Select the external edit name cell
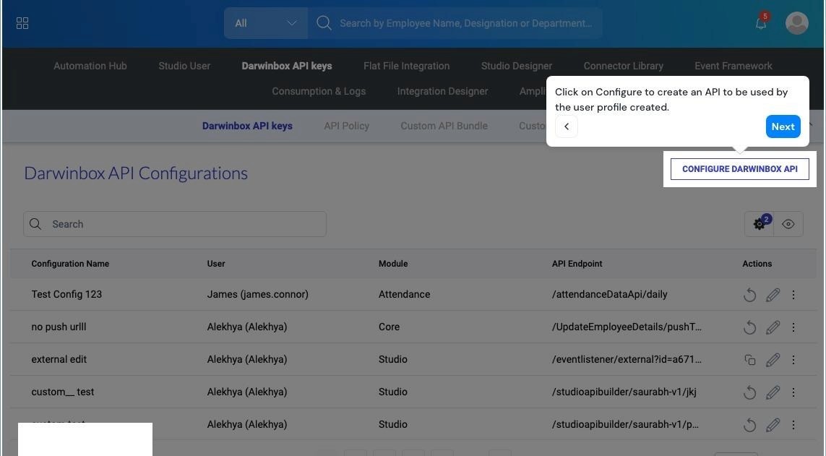826x456 pixels. pos(59,360)
